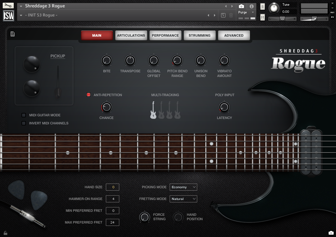The height and width of the screenshot is (237, 336).
Task: Open the Fretting Mode dropdown showing Natural
Action: click(183, 199)
